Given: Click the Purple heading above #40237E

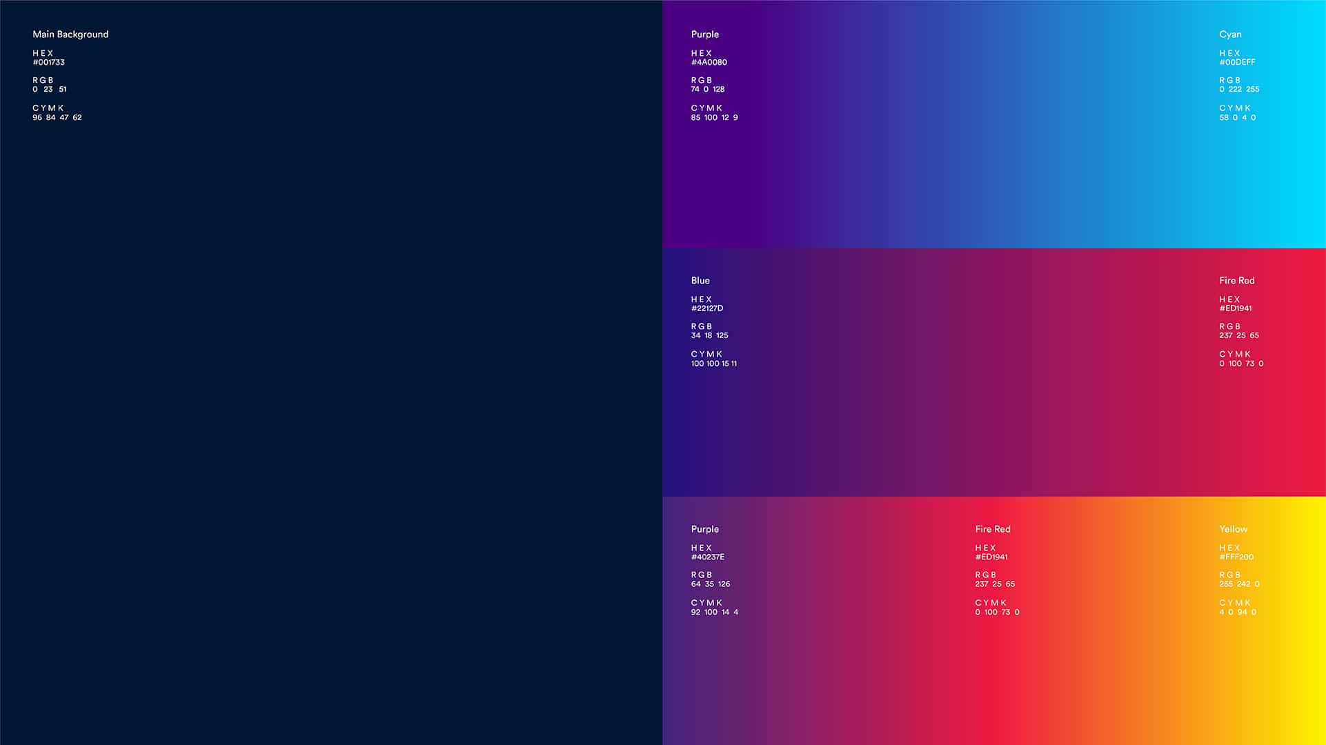Looking at the screenshot, I should (x=705, y=529).
